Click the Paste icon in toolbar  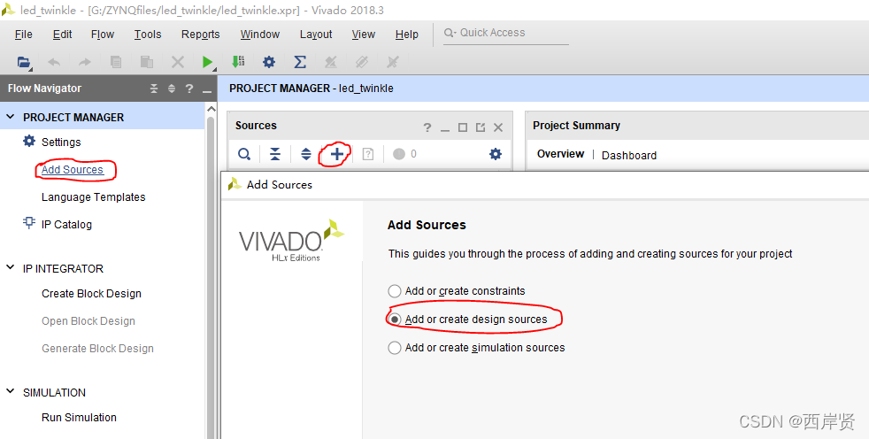pyautogui.click(x=146, y=62)
